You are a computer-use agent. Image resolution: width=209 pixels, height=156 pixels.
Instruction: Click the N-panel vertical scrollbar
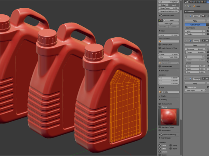(x=181, y=65)
